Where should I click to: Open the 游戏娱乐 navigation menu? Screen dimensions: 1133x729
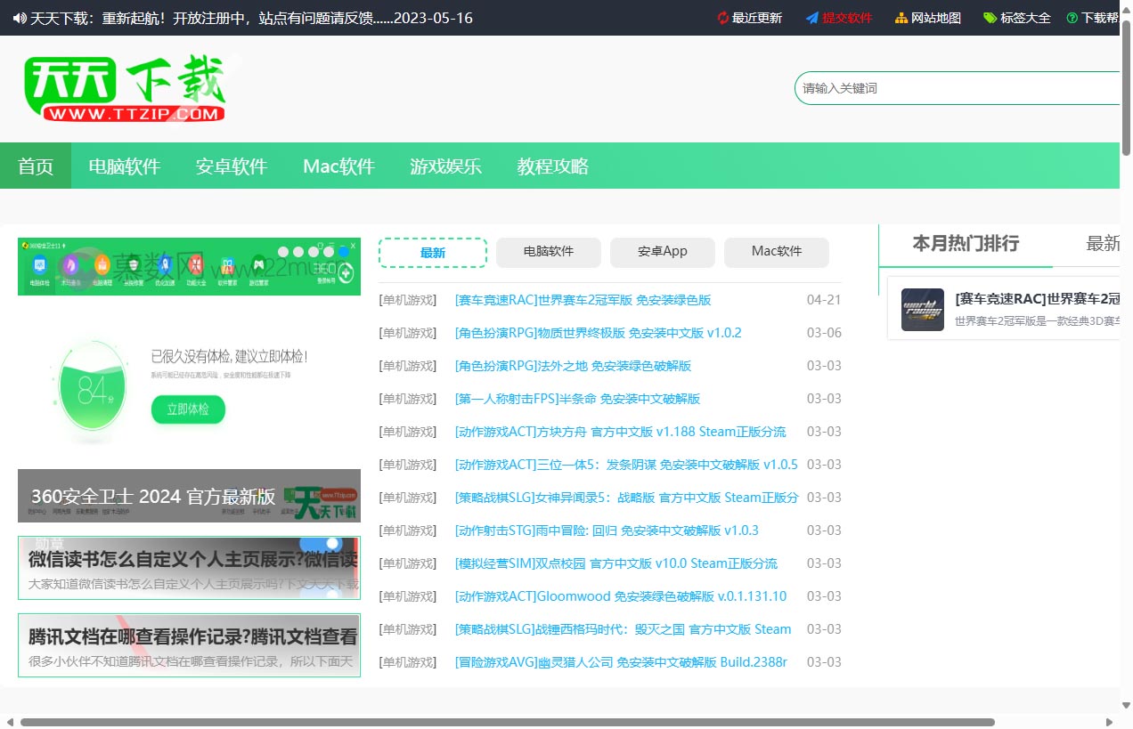pyautogui.click(x=445, y=166)
